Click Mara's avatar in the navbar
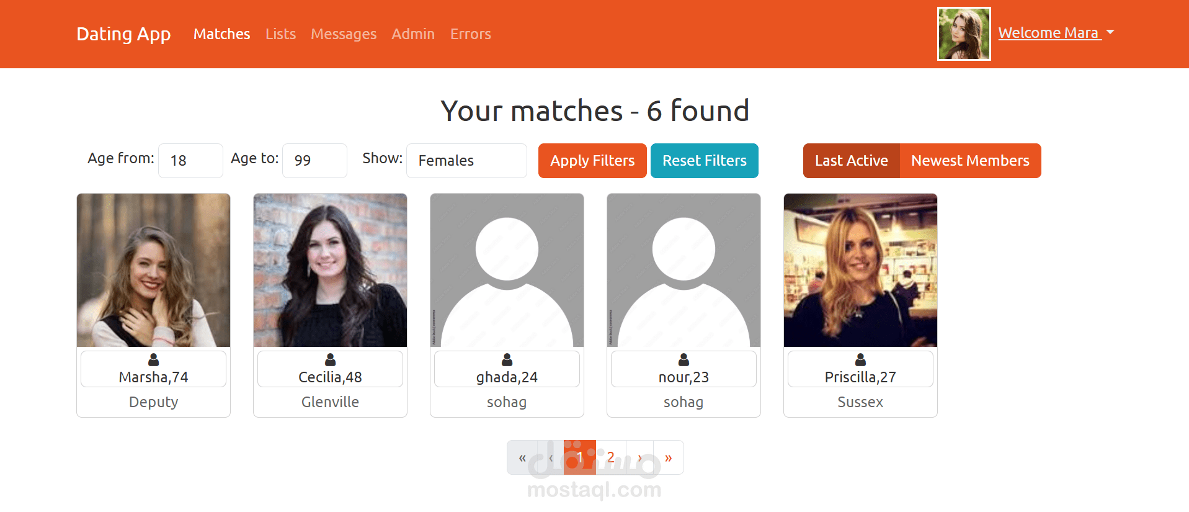 tap(964, 34)
